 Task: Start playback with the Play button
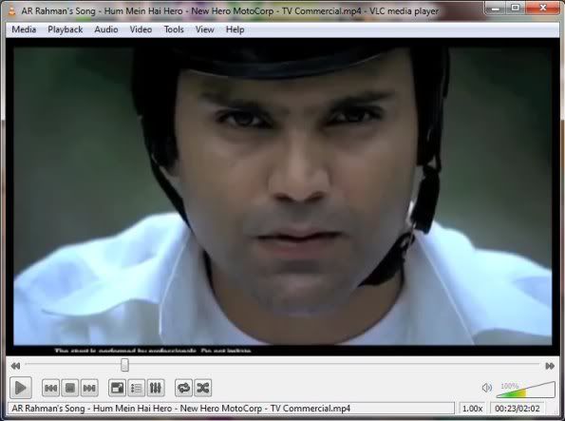[21, 388]
